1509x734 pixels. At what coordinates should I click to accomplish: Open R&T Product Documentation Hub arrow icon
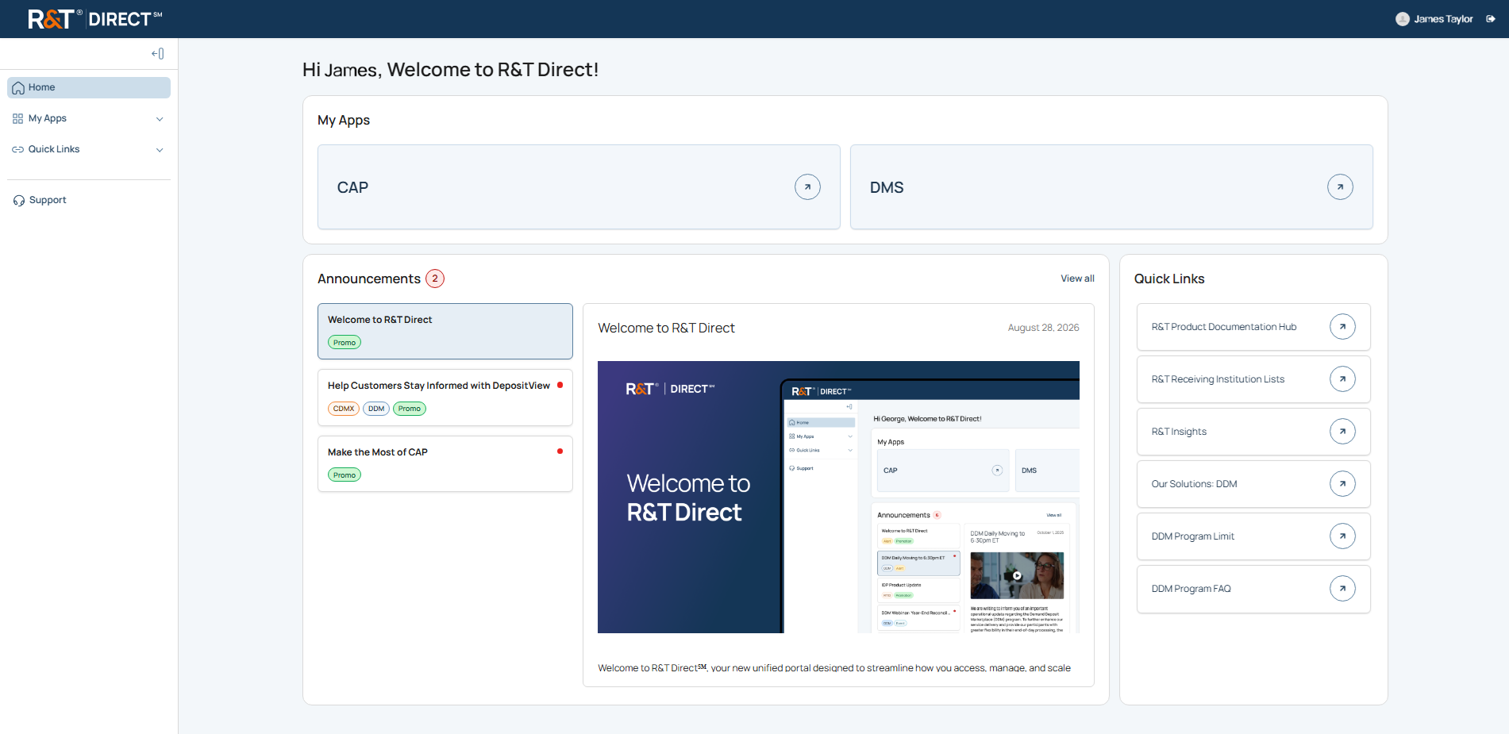pos(1342,327)
